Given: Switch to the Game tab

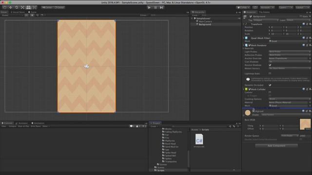Looking at the screenshot, I should pos(32,12).
